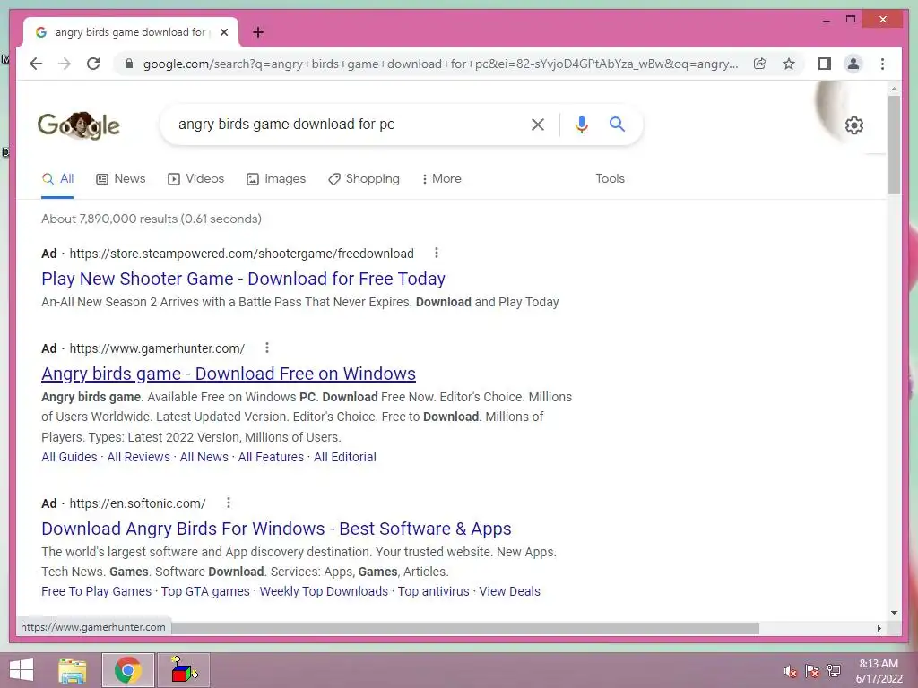The height and width of the screenshot is (688, 918).
Task: Expand the More search categories menu
Action: click(441, 179)
